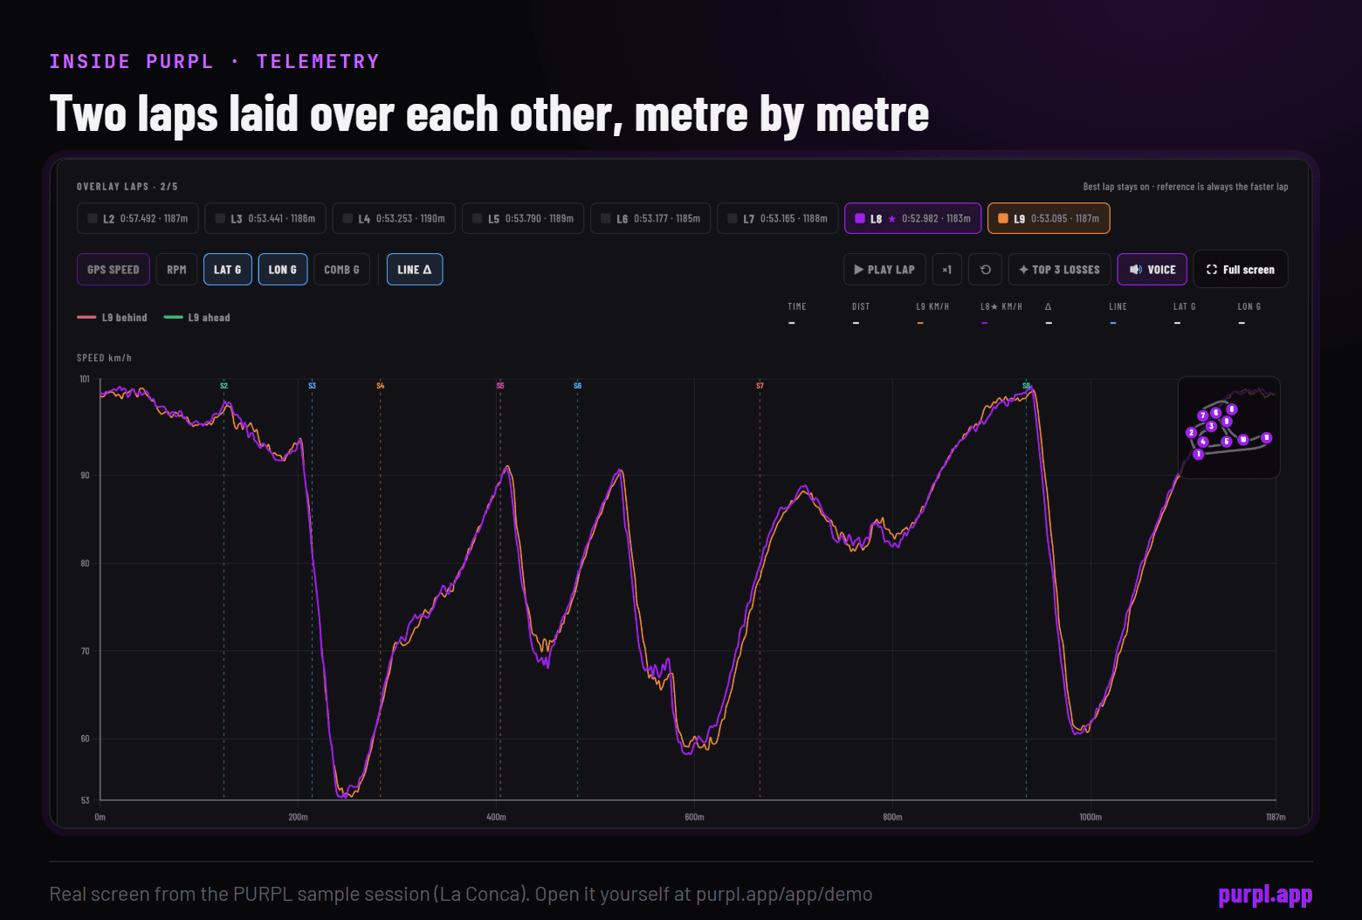Show TOP 3 LOSSES
Image resolution: width=1362 pixels, height=920 pixels.
point(1060,270)
